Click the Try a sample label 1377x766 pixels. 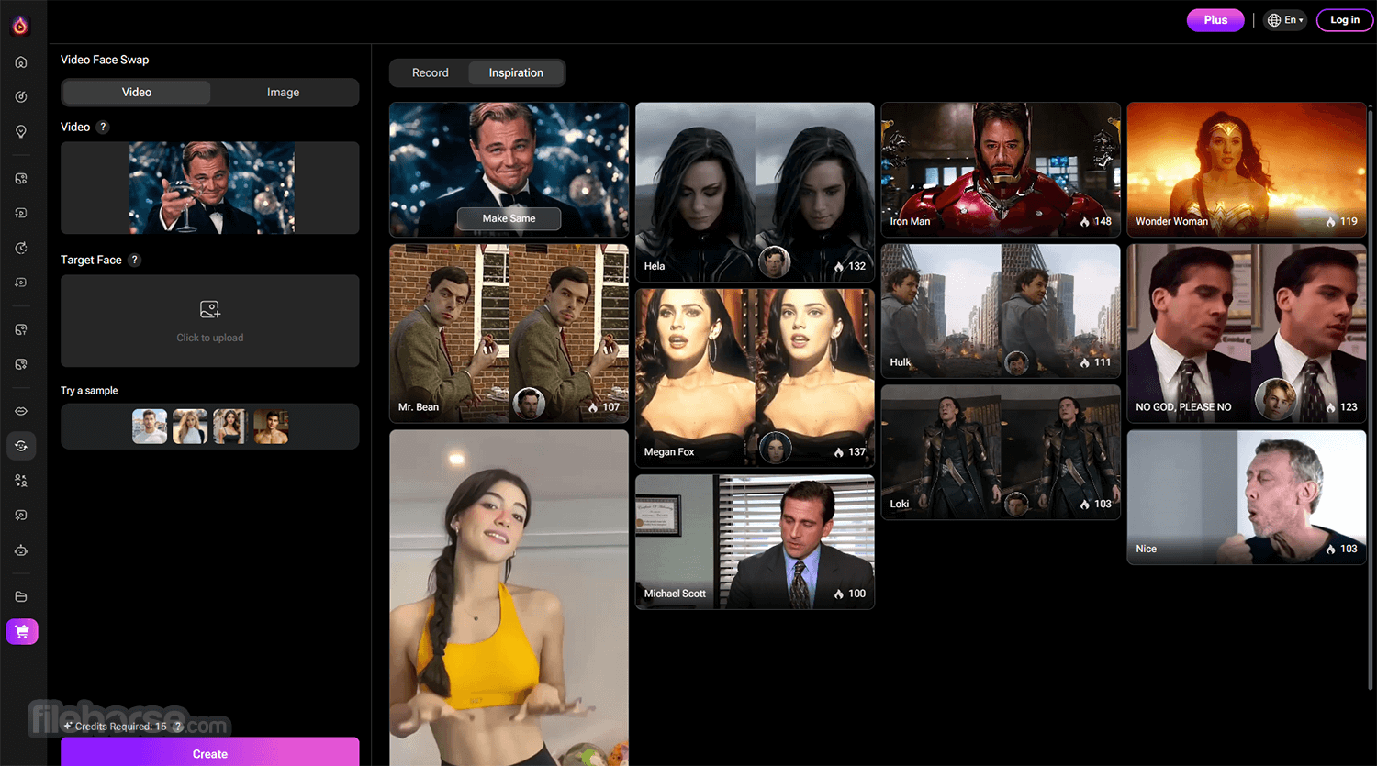tap(89, 391)
